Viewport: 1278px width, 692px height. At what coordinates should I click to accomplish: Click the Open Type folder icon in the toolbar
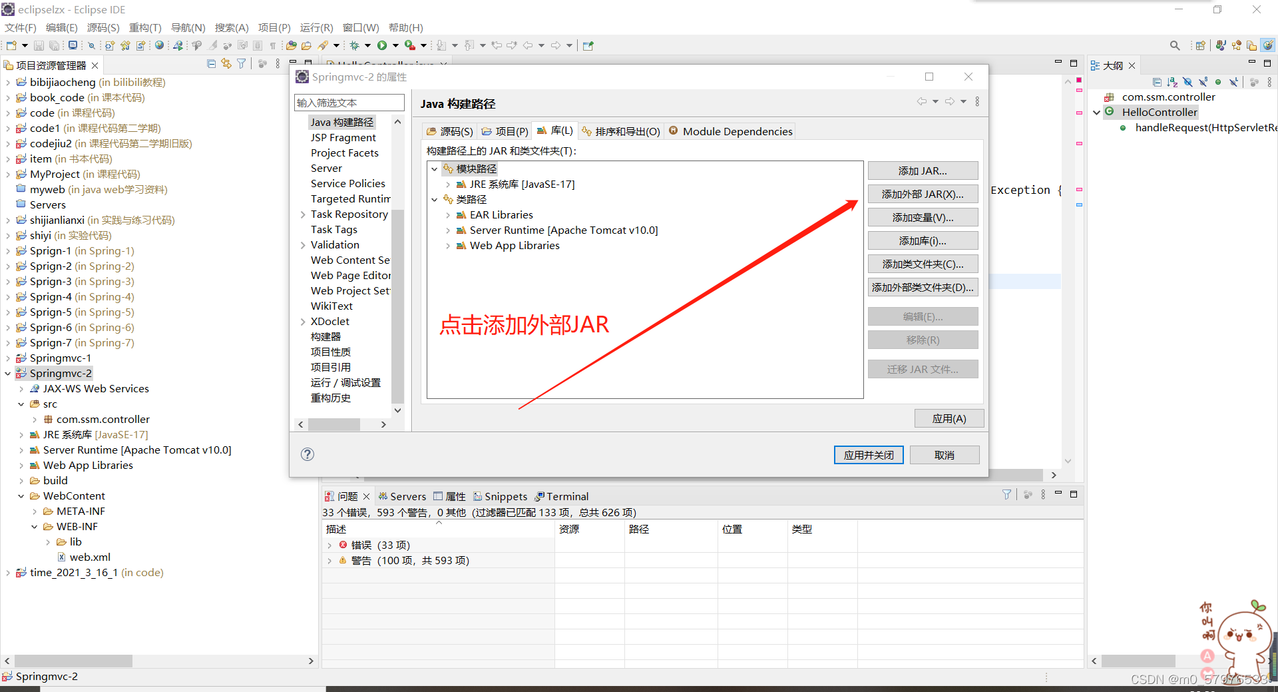291,45
